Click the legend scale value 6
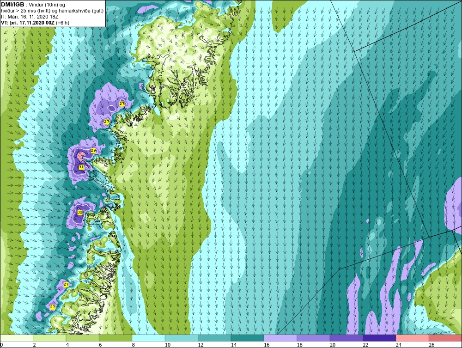This screenshot has width=462, height=348. click(100, 345)
